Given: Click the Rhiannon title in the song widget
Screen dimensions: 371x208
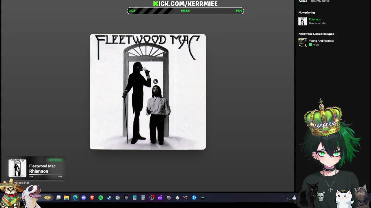Looking at the screenshot, I should coord(39,171).
